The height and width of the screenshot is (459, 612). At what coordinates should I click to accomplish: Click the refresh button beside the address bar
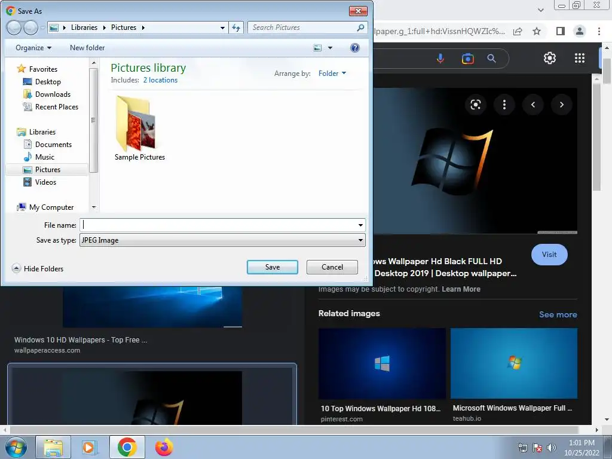[x=236, y=27]
